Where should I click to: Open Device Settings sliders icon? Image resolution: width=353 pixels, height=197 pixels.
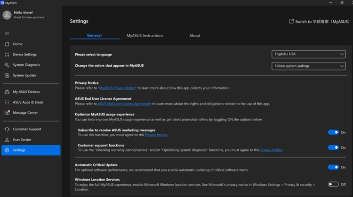click(x=7, y=54)
